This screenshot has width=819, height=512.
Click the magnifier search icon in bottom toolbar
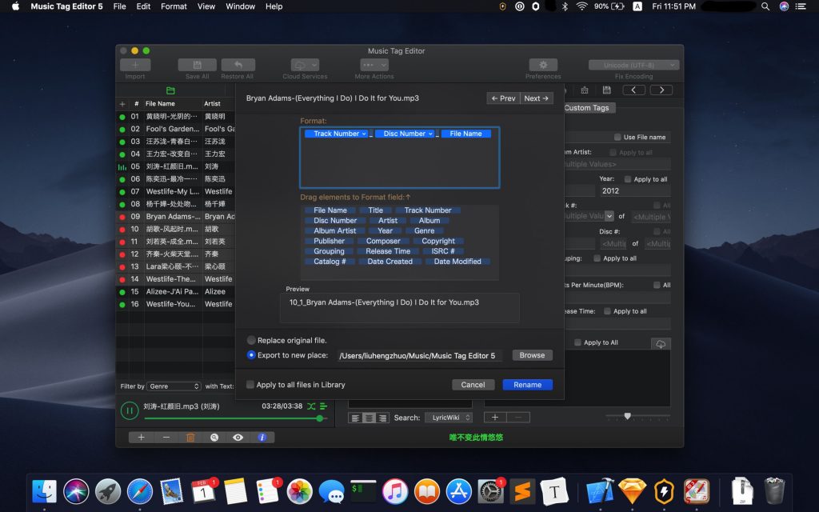point(214,438)
